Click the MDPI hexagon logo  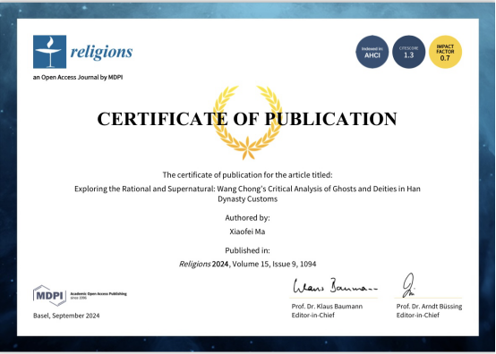click(49, 296)
